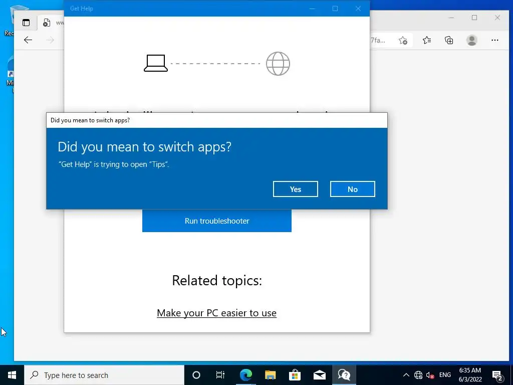Switch ENG input language
The width and height of the screenshot is (513, 385).
pos(445,375)
